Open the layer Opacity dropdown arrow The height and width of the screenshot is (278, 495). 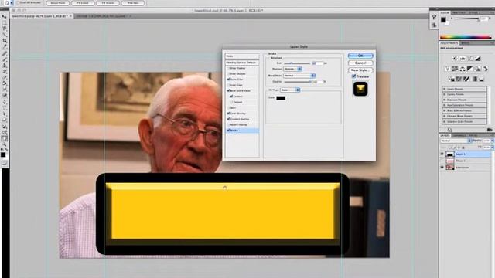tap(493, 141)
